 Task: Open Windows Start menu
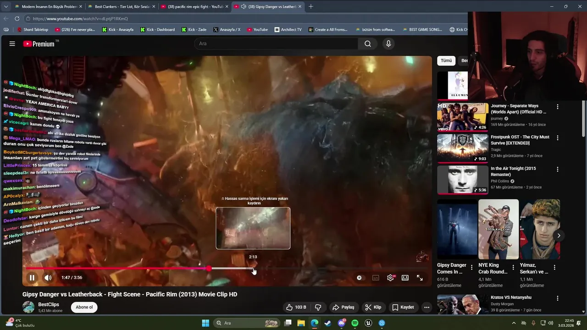205,323
